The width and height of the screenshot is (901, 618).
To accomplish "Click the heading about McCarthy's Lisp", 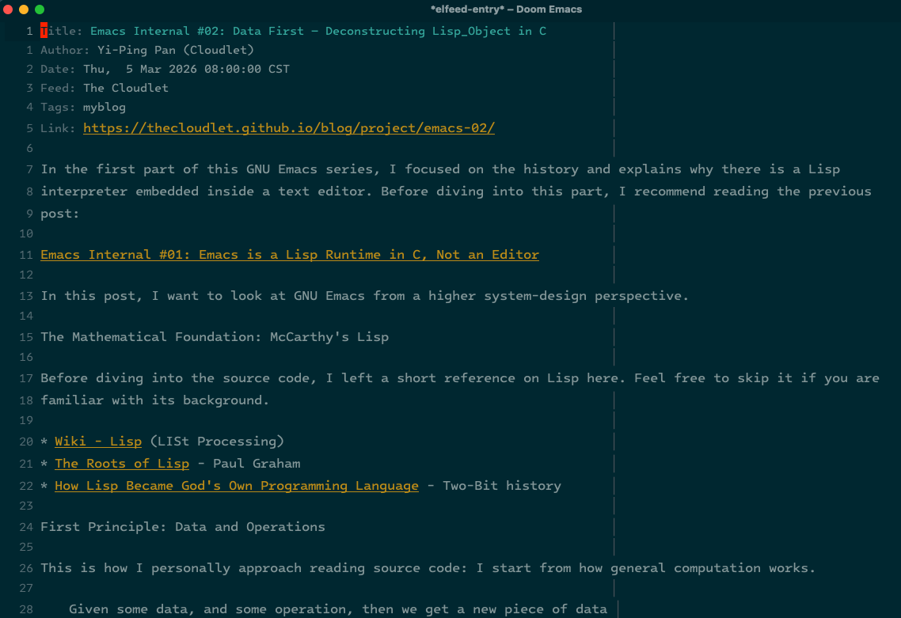I will [x=215, y=337].
